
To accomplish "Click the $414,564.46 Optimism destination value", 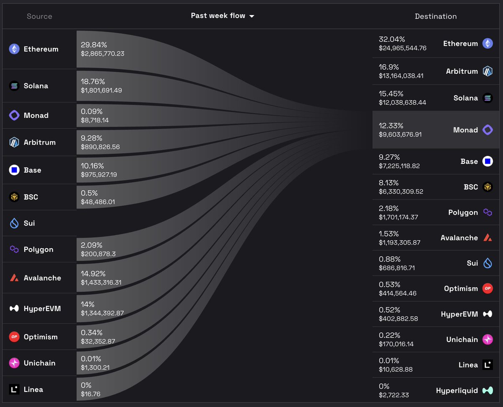I will tap(397, 293).
